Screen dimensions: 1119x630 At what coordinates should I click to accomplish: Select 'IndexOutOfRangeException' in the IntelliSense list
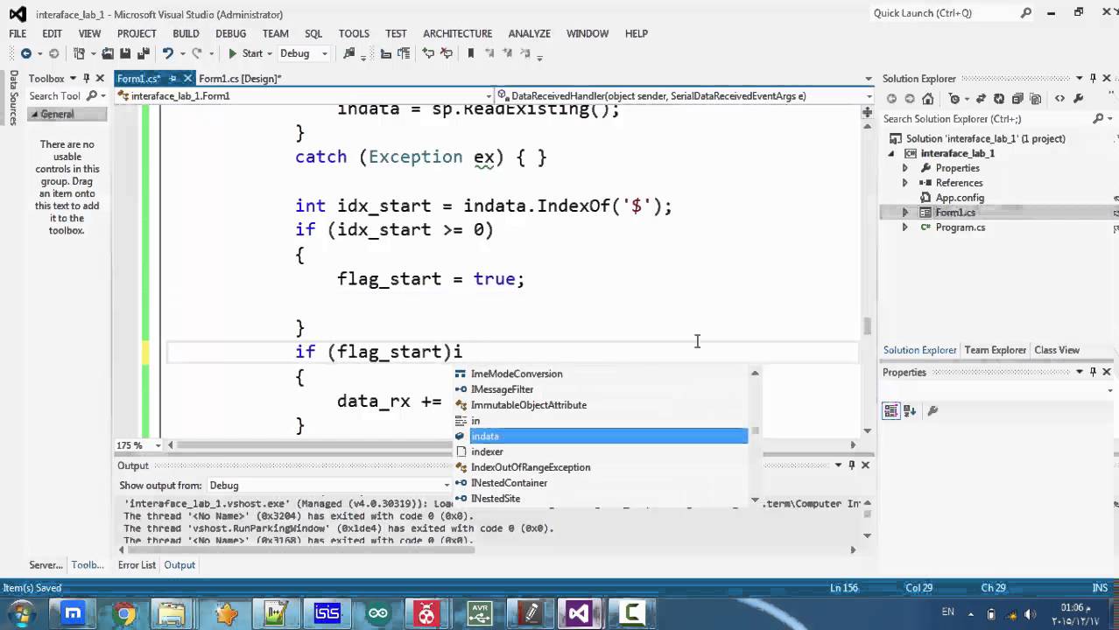(x=531, y=467)
